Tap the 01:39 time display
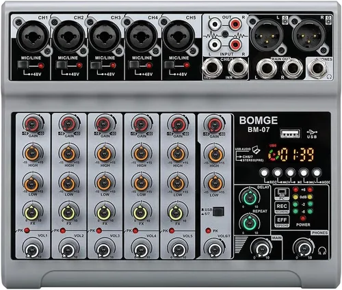 (298, 155)
